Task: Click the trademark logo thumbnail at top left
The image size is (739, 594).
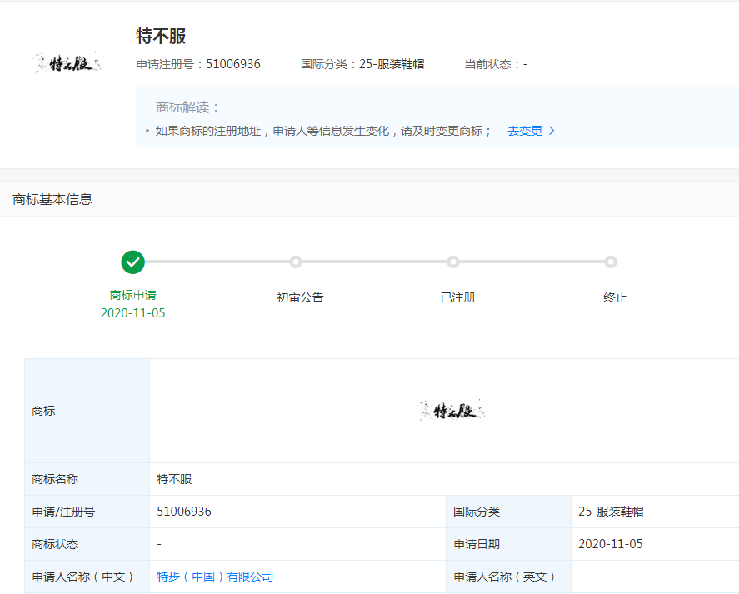Action: [x=66, y=61]
